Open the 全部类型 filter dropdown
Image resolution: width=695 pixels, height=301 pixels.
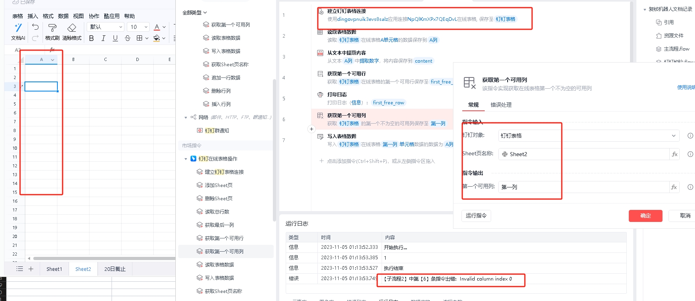195,13
